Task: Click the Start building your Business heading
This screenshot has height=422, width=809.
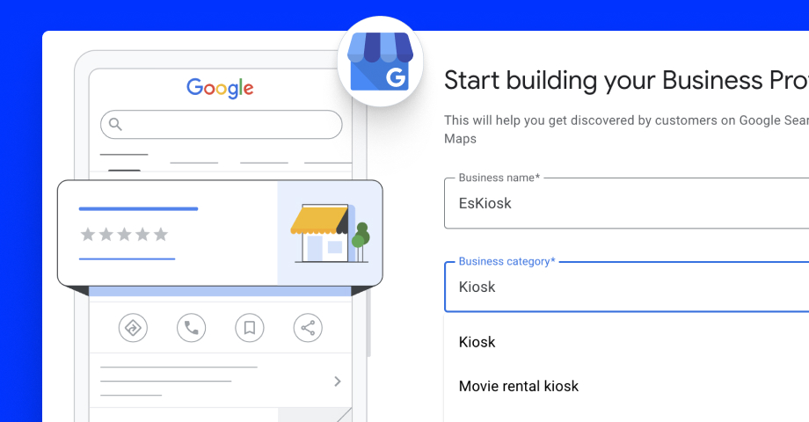Action: (626, 81)
